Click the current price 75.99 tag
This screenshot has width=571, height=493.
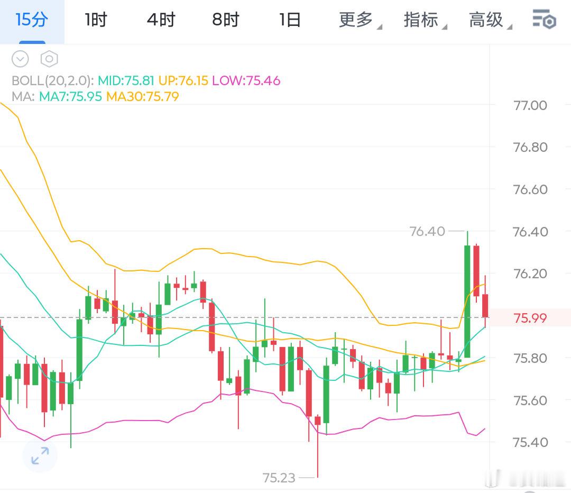(x=530, y=318)
